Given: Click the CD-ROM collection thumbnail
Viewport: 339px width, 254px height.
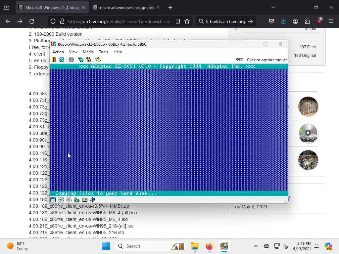Looking at the screenshot, I should coord(308,133).
